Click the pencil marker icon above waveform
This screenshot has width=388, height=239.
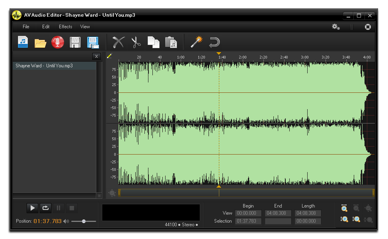[x=109, y=56]
